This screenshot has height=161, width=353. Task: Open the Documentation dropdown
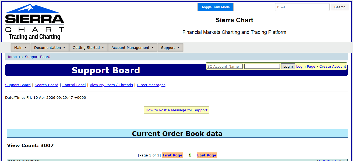50,47
